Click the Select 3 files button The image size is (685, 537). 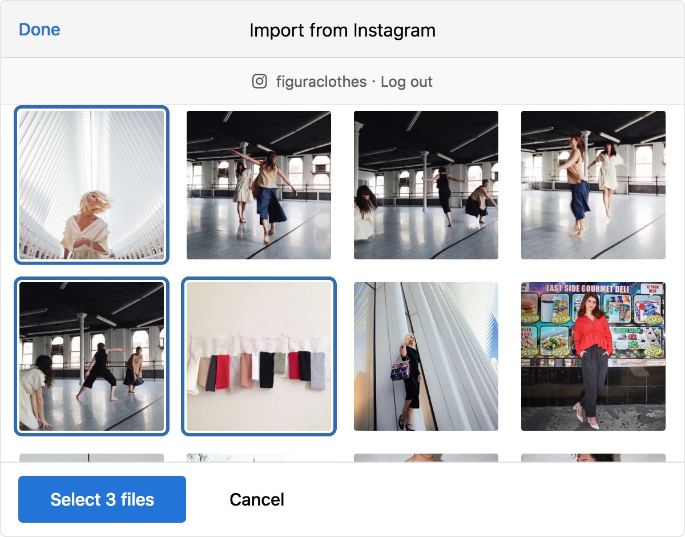[102, 499]
